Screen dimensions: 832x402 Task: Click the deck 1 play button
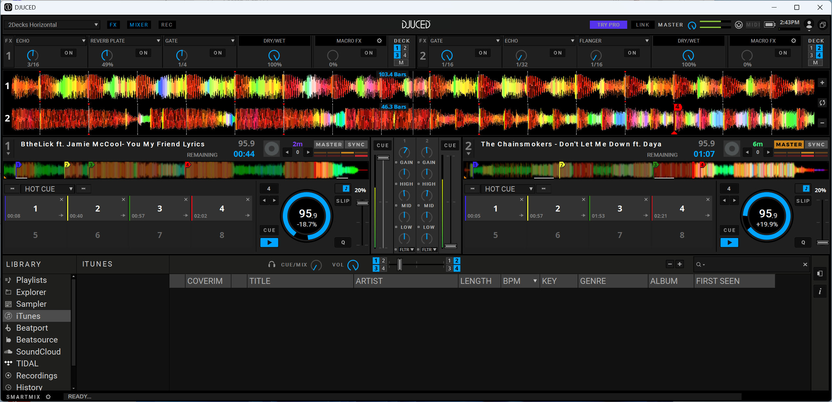coord(269,243)
